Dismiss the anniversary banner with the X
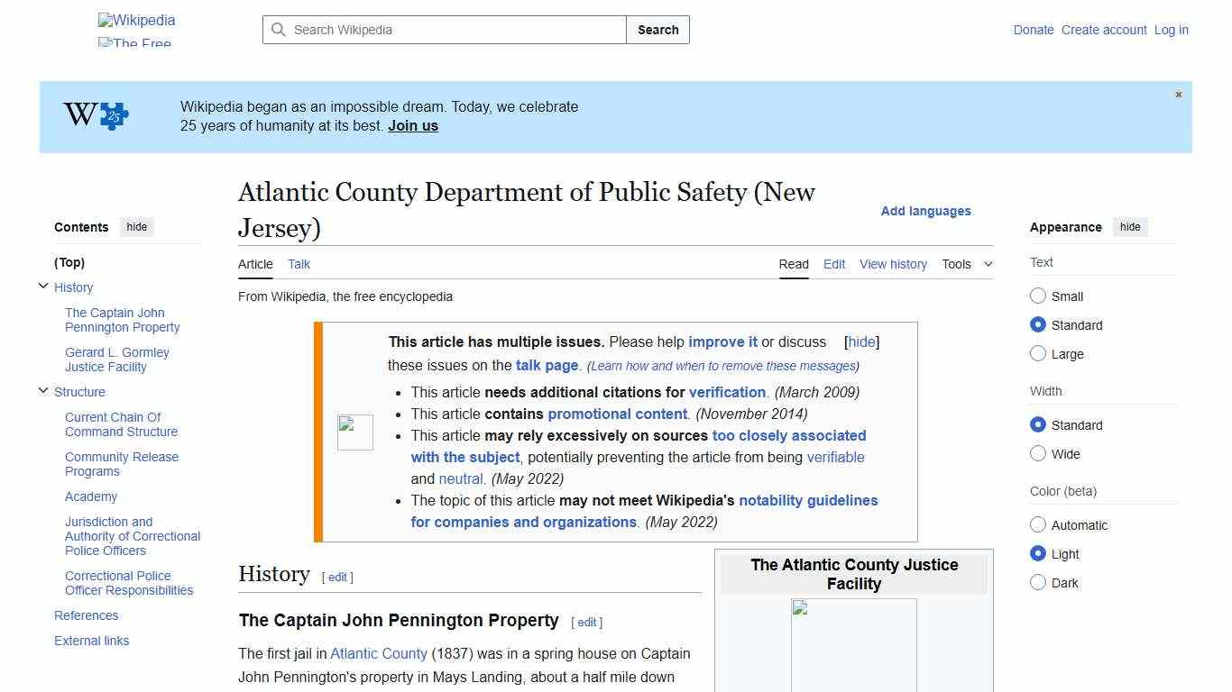This screenshot has width=1232, height=692. [1178, 95]
